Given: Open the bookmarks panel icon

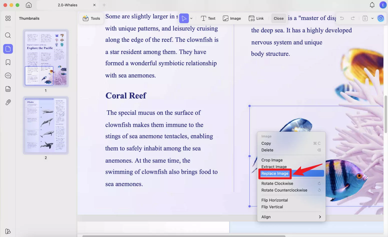Looking at the screenshot, I should pos(8,62).
